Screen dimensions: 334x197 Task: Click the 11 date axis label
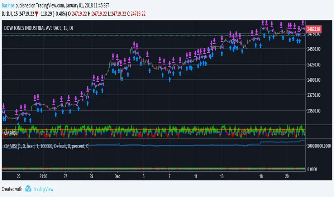tap(196, 176)
